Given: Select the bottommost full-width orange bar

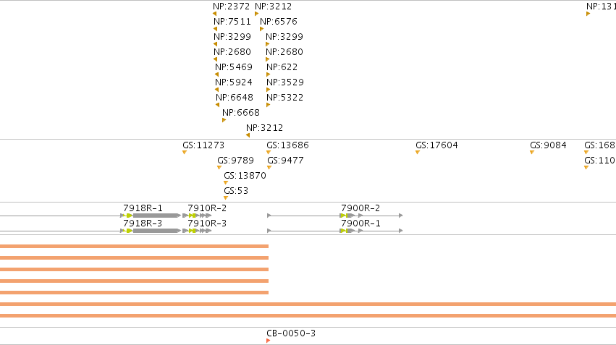Looking at the screenshot, I should click(308, 315).
